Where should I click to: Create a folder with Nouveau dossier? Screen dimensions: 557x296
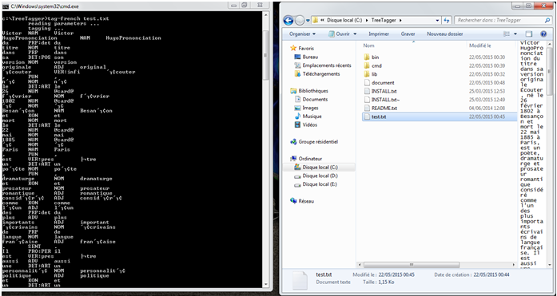point(445,34)
